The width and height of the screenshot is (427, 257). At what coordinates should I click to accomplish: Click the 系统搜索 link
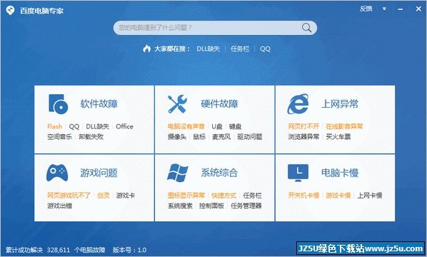(180, 206)
